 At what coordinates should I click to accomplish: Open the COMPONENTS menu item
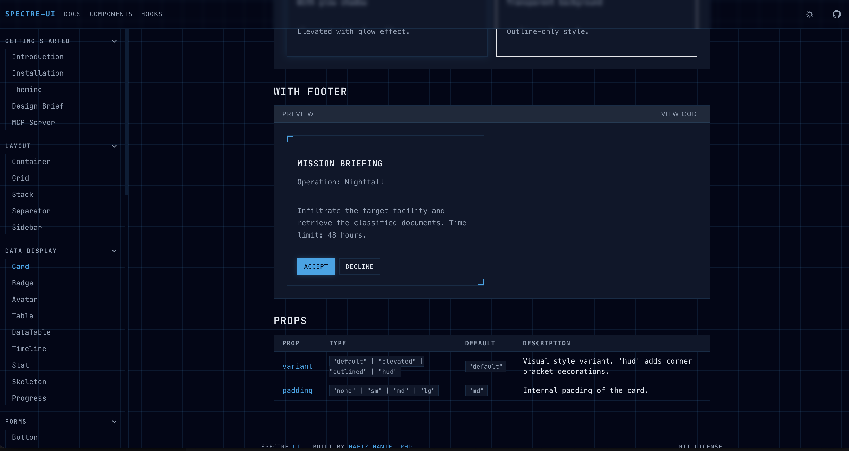pyautogui.click(x=111, y=14)
